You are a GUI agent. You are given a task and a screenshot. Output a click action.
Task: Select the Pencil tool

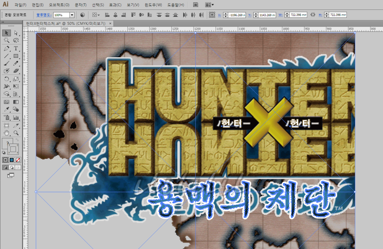tap(16, 64)
